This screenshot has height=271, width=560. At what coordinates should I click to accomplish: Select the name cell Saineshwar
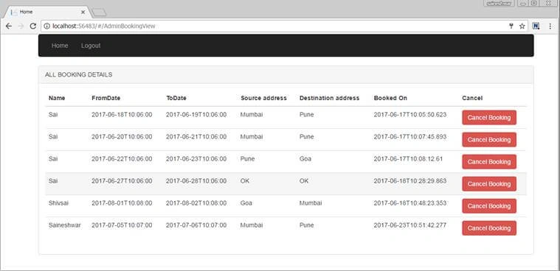pos(65,225)
